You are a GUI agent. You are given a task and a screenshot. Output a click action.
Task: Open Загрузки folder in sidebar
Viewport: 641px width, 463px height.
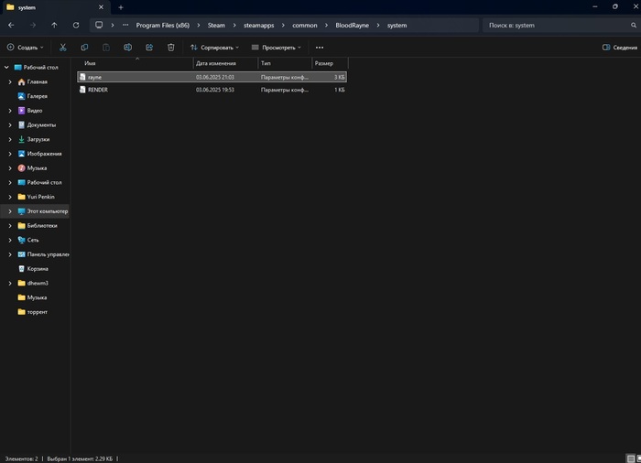(38, 139)
